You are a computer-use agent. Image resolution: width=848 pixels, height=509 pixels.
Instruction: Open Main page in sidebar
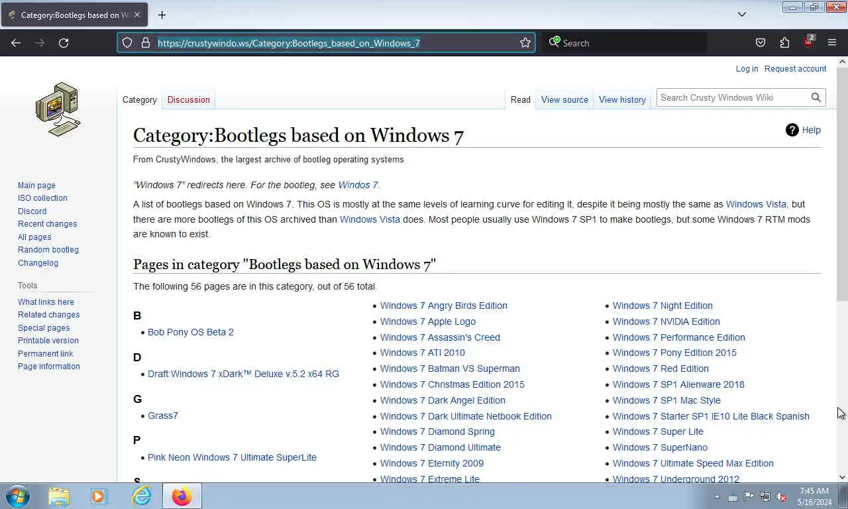[x=36, y=186]
